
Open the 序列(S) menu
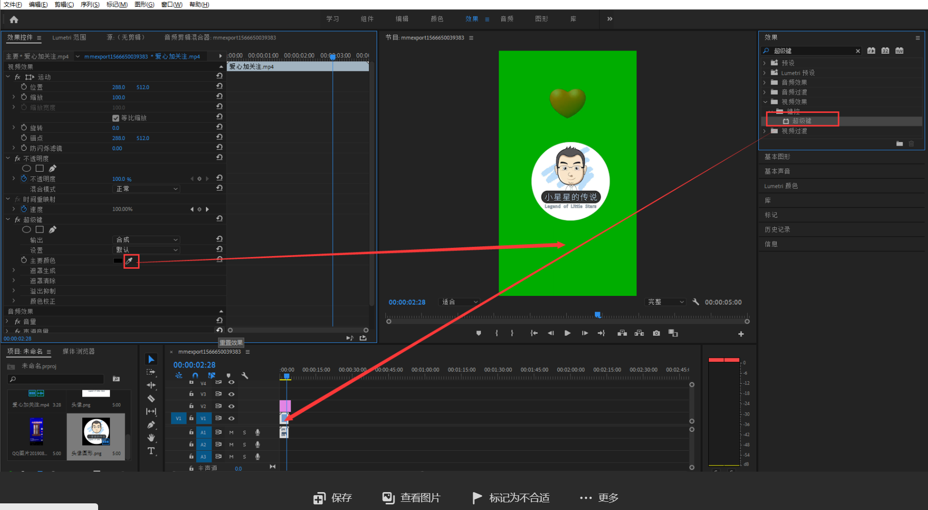90,5
